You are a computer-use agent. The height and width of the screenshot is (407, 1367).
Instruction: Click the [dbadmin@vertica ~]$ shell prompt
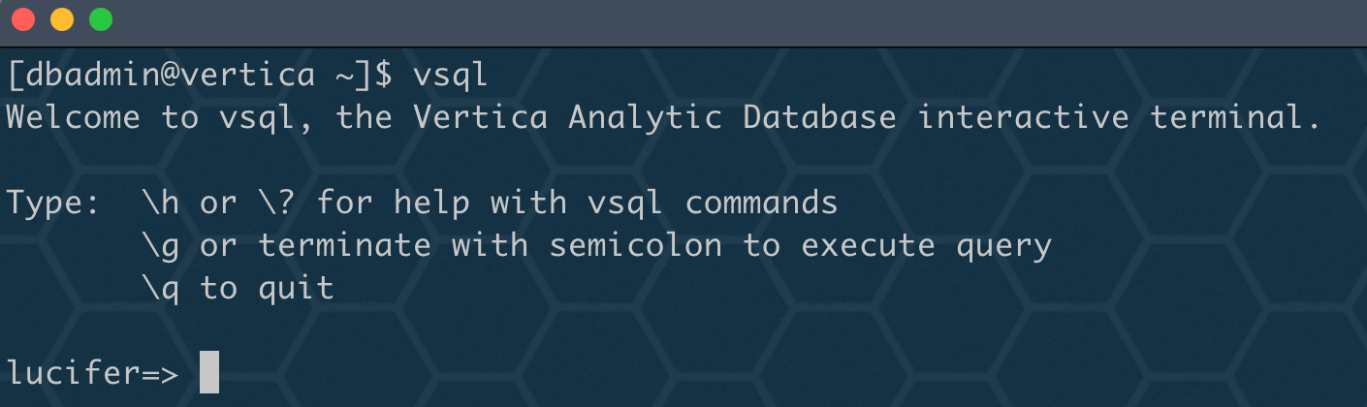click(200, 74)
